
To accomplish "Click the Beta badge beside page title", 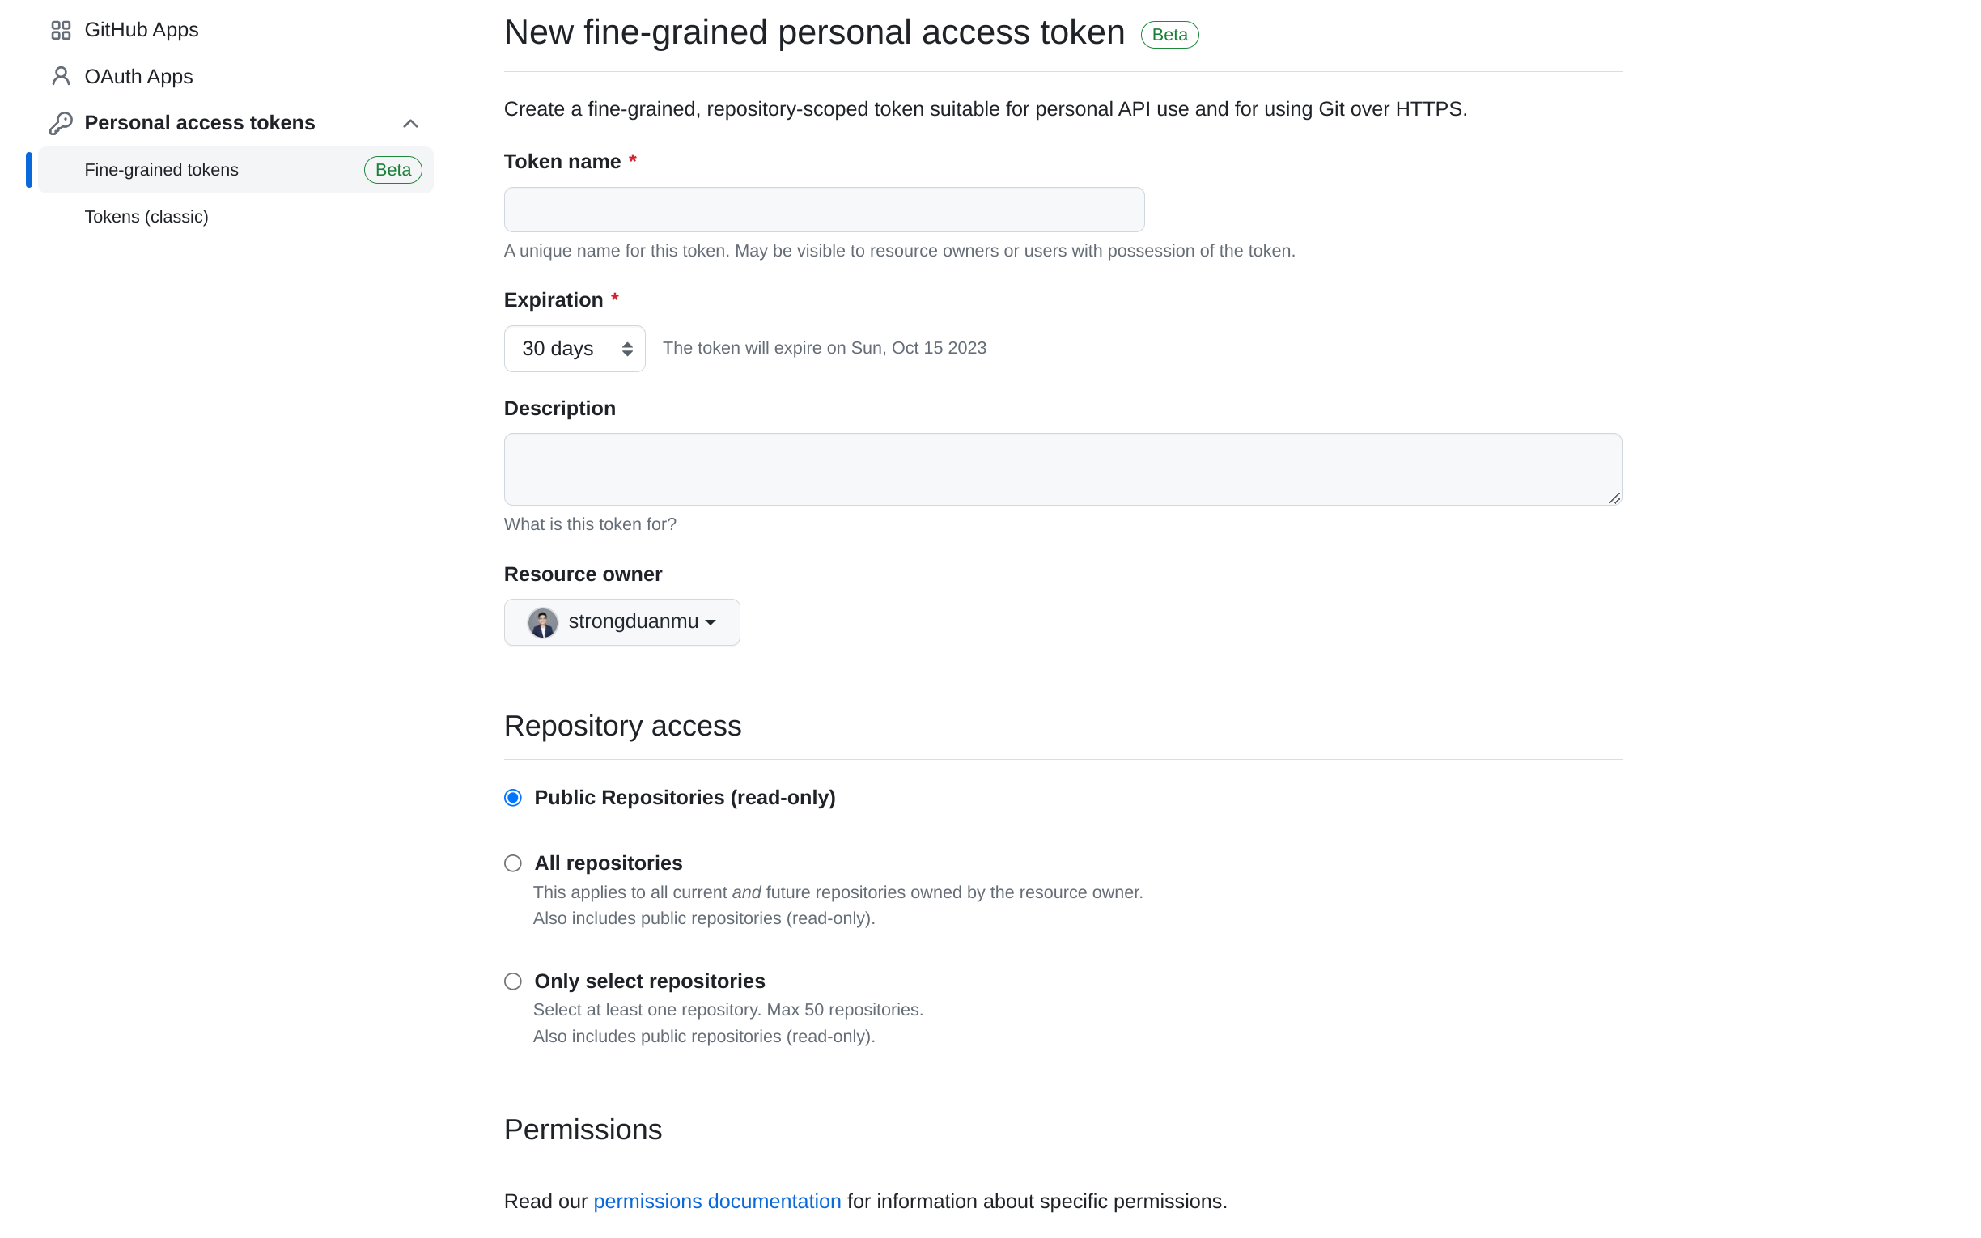I will coord(1169,34).
